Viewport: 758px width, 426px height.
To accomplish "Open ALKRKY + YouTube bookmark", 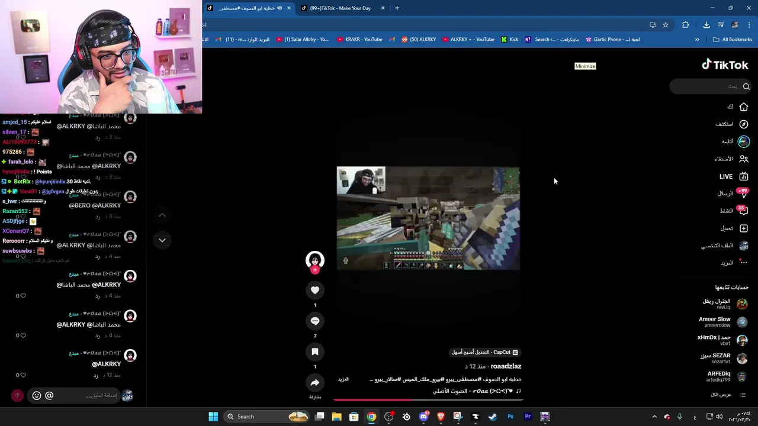I will tap(468, 40).
